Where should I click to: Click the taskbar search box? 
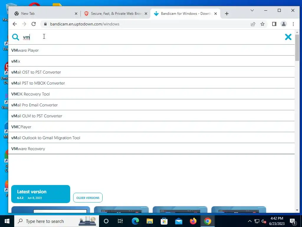57,221
